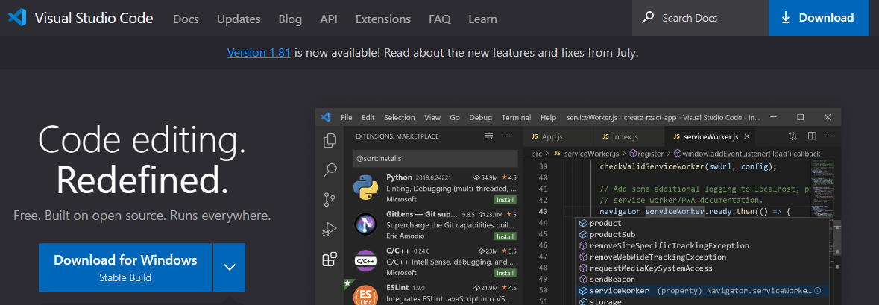Open the File menu in editor window

tap(347, 117)
